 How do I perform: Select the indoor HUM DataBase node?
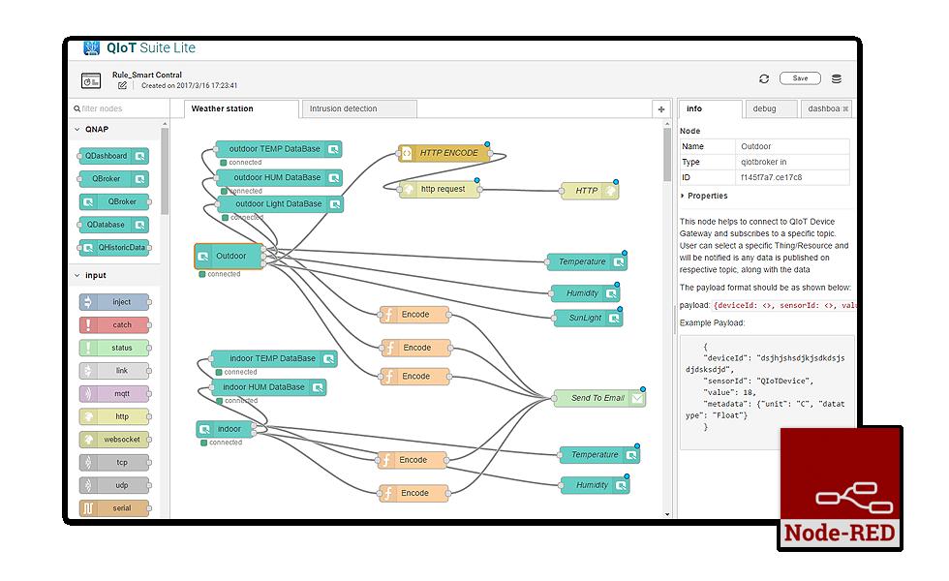(x=269, y=387)
